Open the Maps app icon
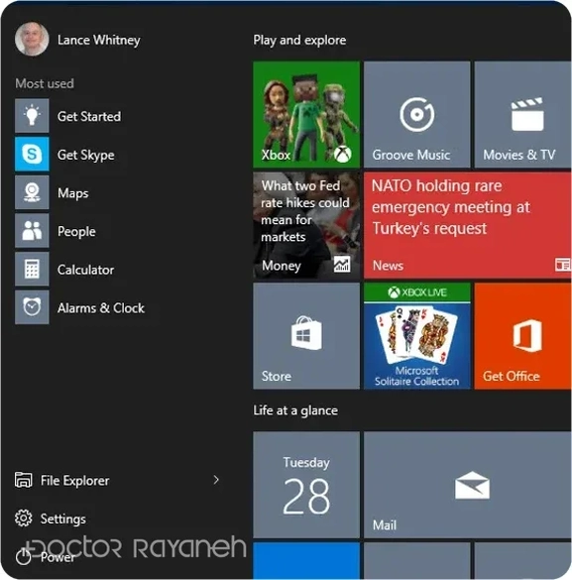Viewport: 572px width, 580px height. click(32, 192)
